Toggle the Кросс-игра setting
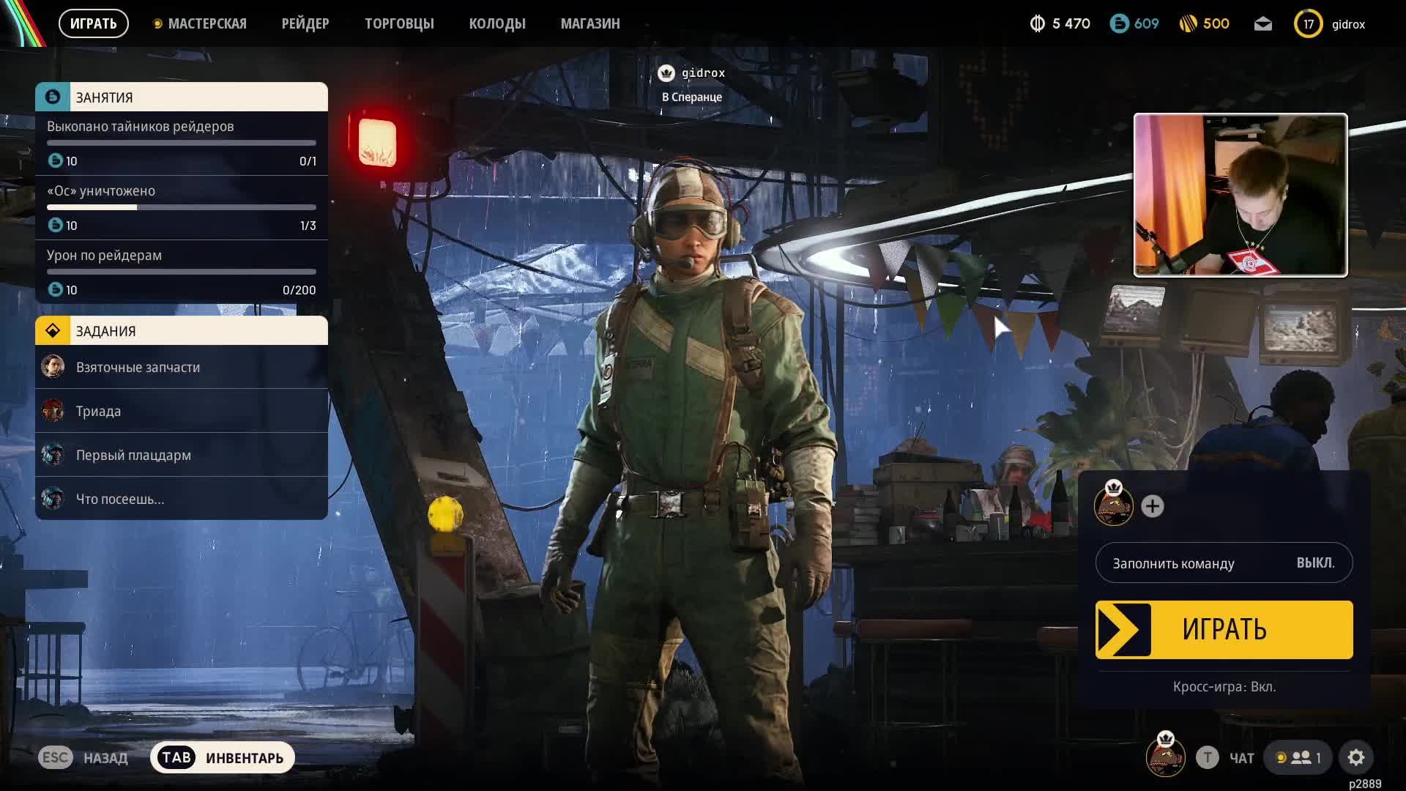1406x791 pixels. coord(1224,687)
